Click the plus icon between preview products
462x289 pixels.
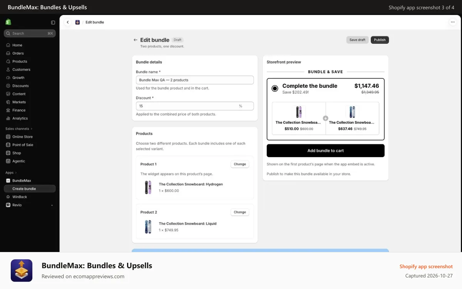coord(325,118)
